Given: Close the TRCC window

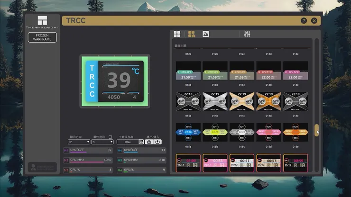Looking at the screenshot, I should point(314,20).
